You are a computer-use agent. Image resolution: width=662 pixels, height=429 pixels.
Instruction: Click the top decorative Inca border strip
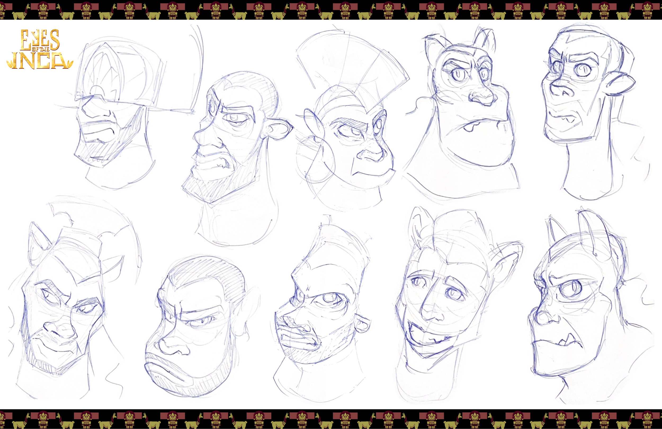click(x=331, y=10)
